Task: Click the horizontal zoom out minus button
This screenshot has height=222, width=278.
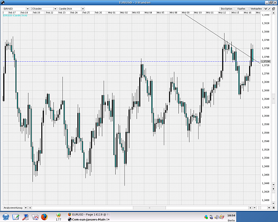Action: pos(255,208)
